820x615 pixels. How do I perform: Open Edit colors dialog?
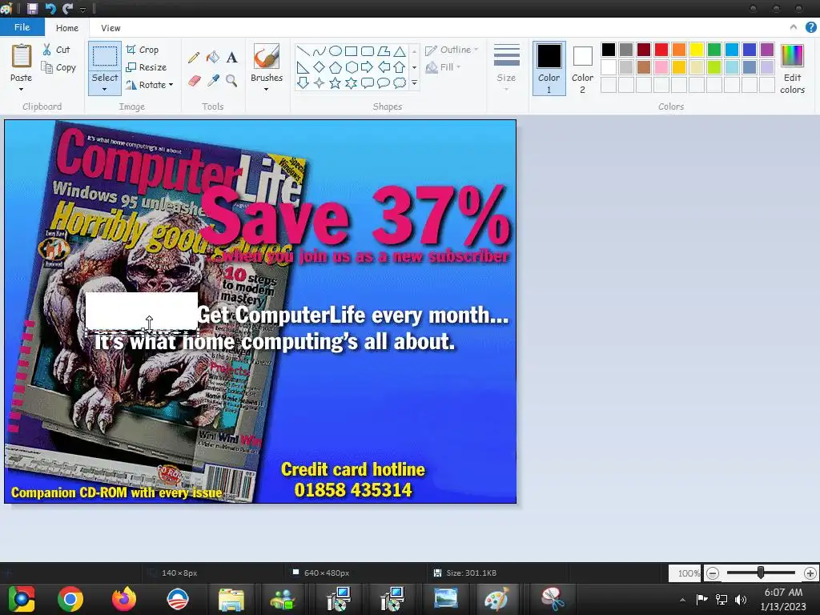click(792, 69)
